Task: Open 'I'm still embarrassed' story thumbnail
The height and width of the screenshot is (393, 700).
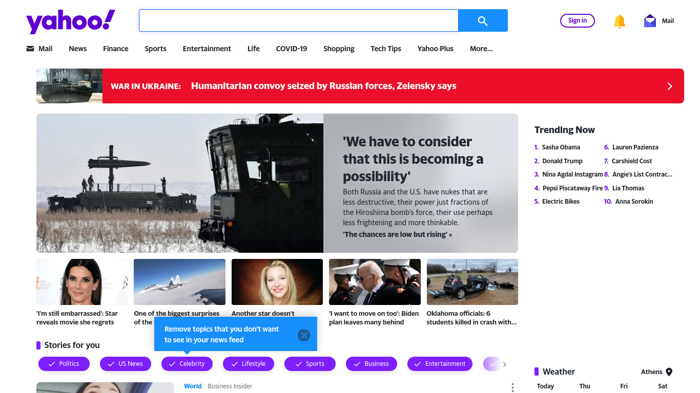Action: 82,282
